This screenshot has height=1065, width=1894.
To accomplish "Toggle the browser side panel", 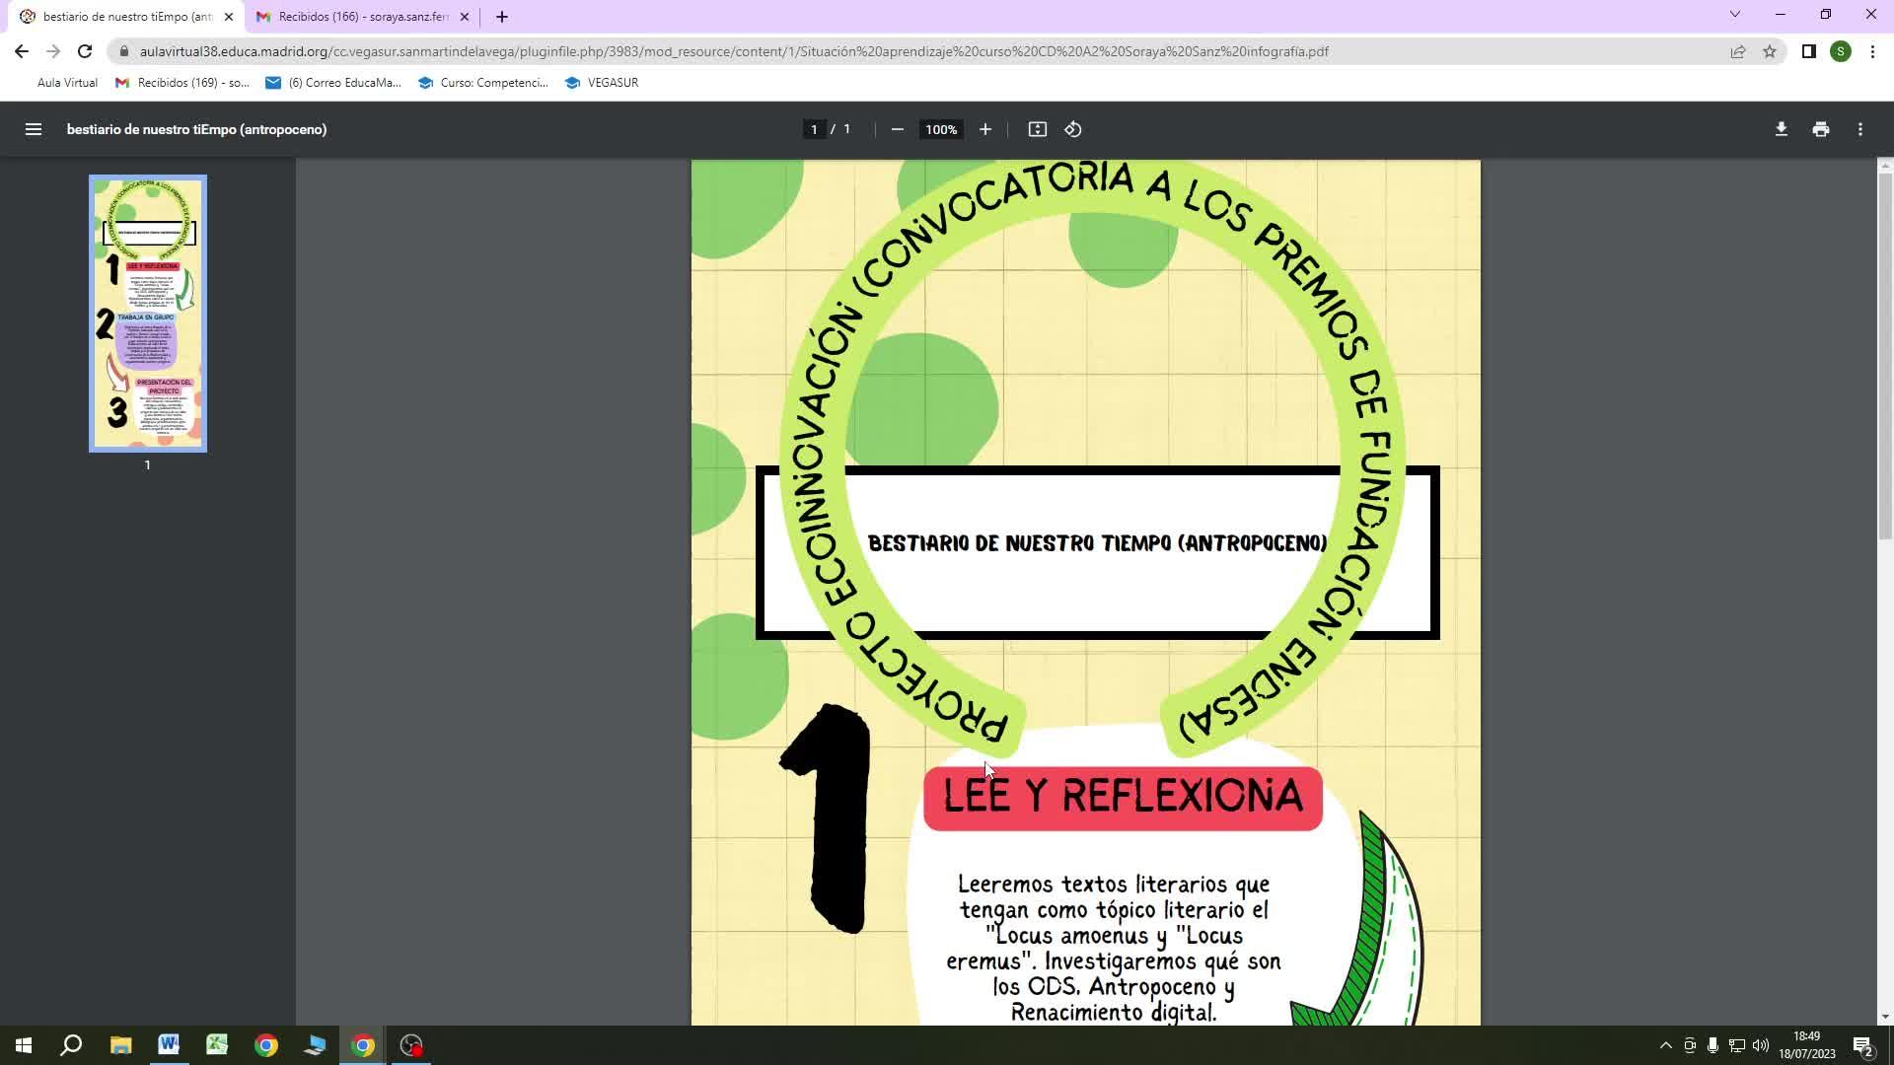I will tap(1808, 51).
